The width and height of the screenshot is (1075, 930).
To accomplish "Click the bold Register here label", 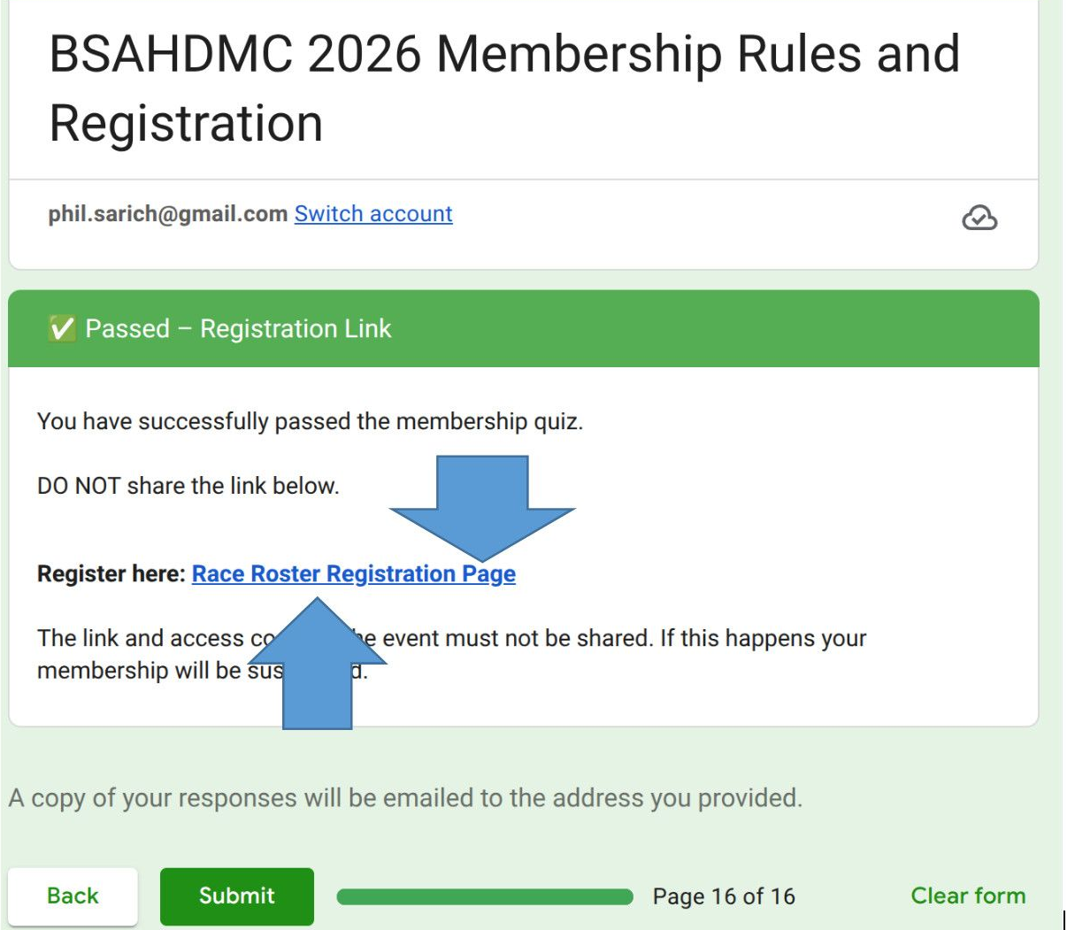I will coord(111,574).
